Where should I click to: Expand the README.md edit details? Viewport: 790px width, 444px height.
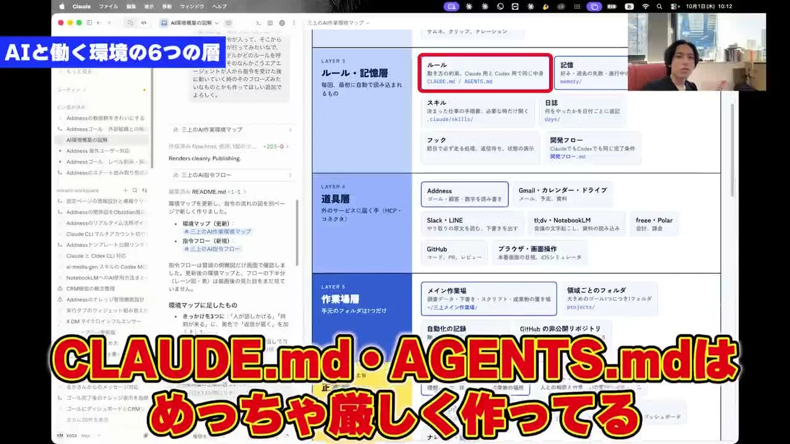[x=207, y=192]
